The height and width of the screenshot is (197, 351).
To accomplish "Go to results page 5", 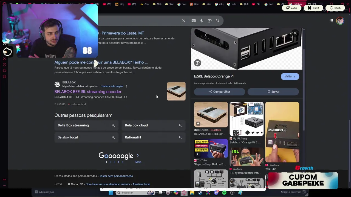I will pyautogui.click(x=122, y=162).
